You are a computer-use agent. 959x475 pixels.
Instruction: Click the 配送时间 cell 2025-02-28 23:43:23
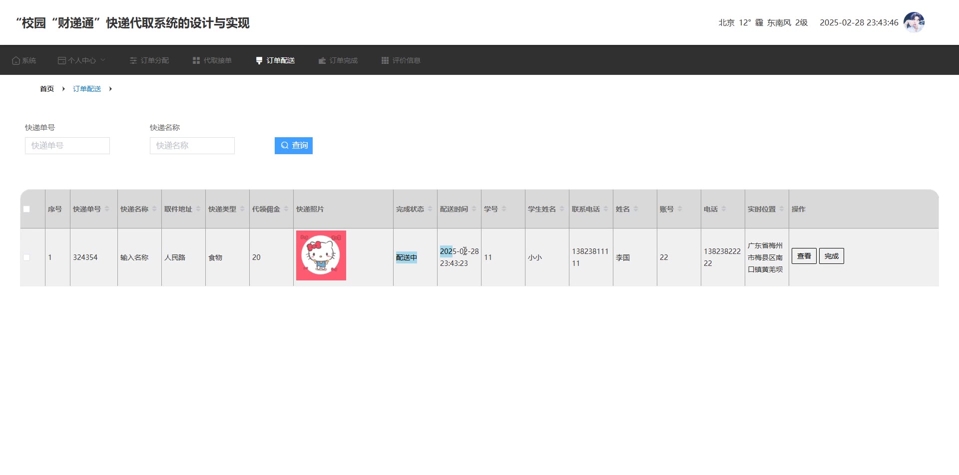pyautogui.click(x=460, y=257)
